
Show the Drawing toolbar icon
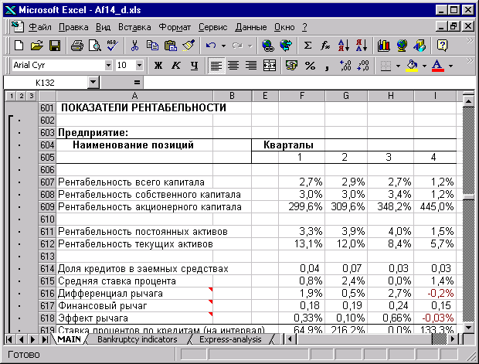420,46
